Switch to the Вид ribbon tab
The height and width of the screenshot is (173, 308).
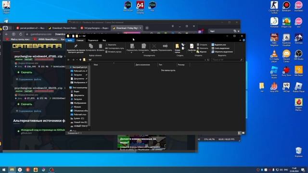pos(104,40)
